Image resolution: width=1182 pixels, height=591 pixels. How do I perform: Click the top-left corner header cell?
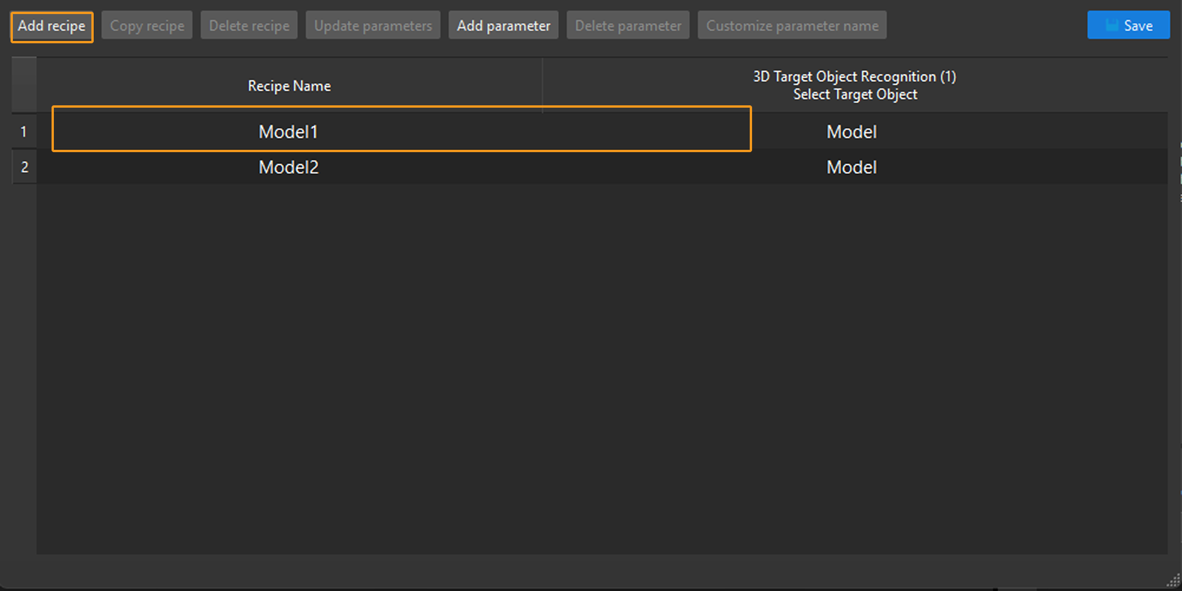tap(23, 85)
